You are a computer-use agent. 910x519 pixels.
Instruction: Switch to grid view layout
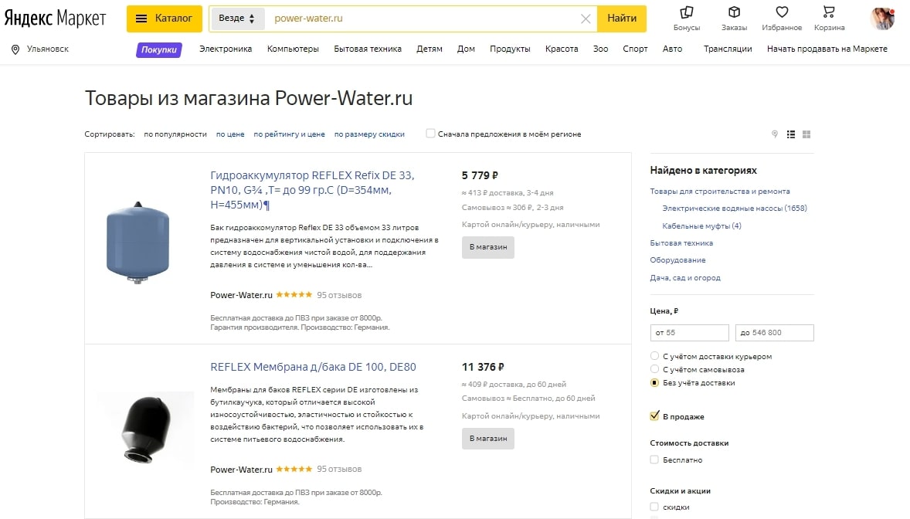point(806,134)
